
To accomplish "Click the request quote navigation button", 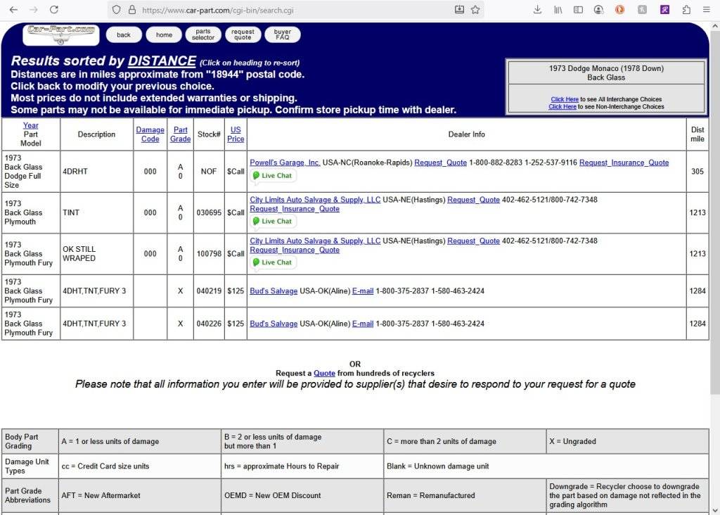I will coord(243,34).
